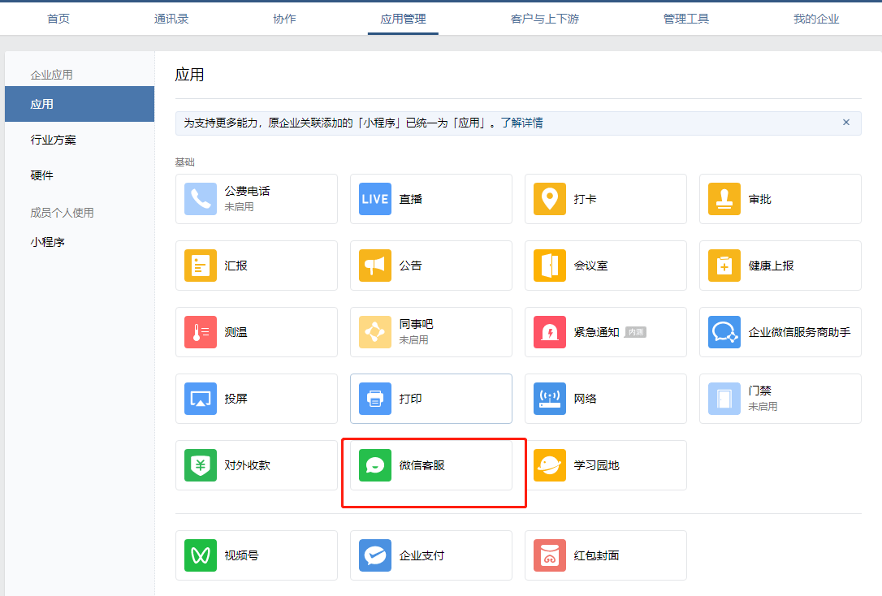The image size is (882, 596).
Task: Click the 审批 stamp icon
Action: pos(724,199)
